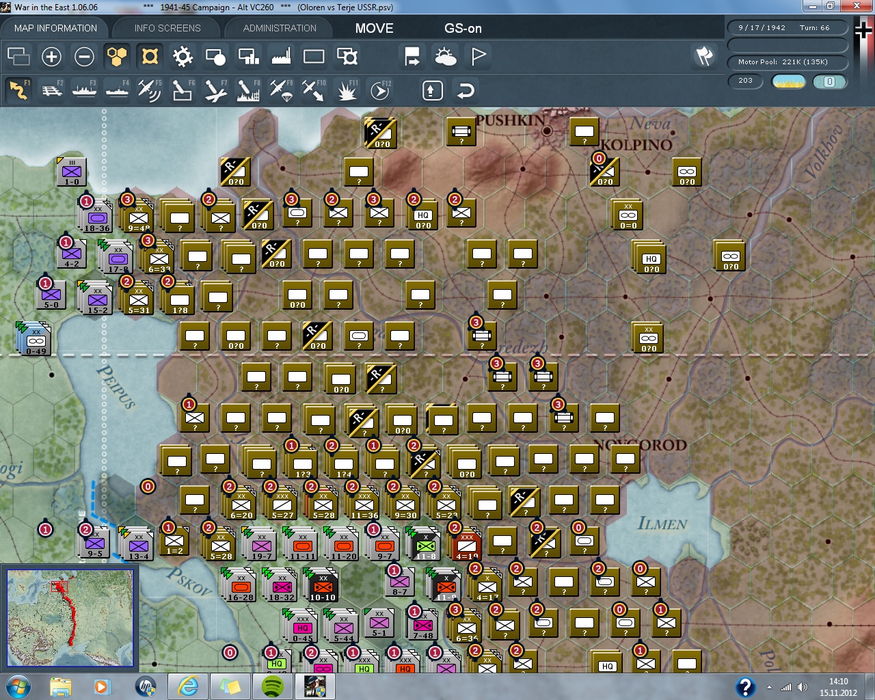Select the black unit labeled 10-10

[323, 586]
